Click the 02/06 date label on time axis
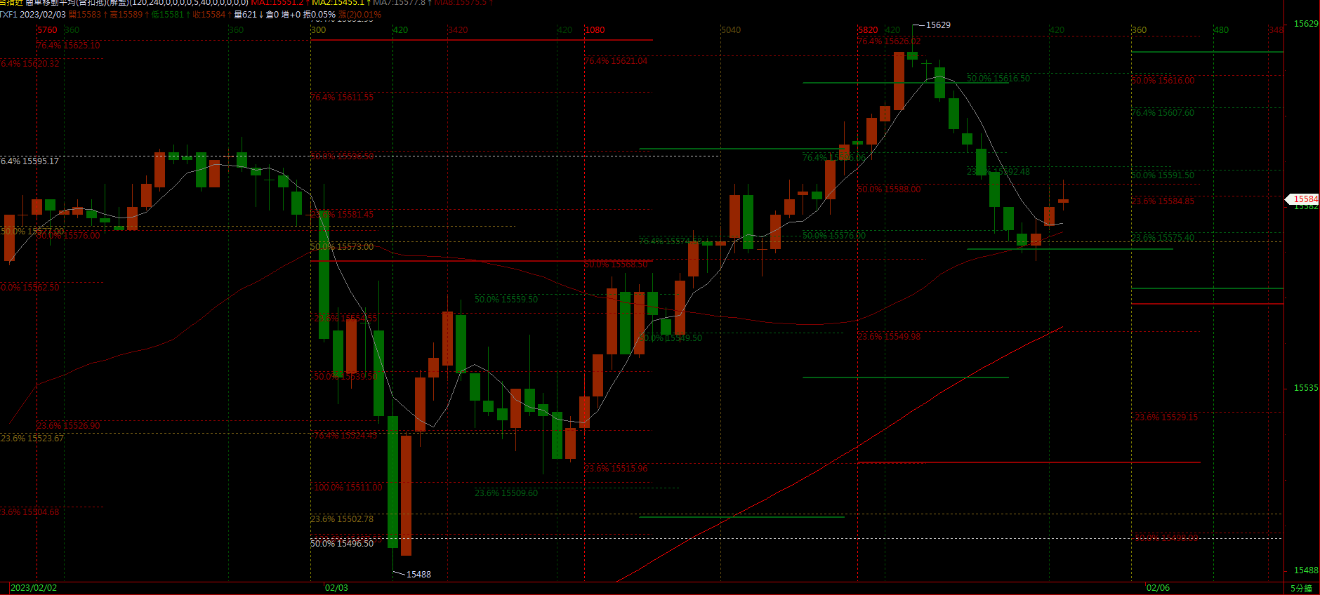This screenshot has height=595, width=1320. pos(1159,588)
